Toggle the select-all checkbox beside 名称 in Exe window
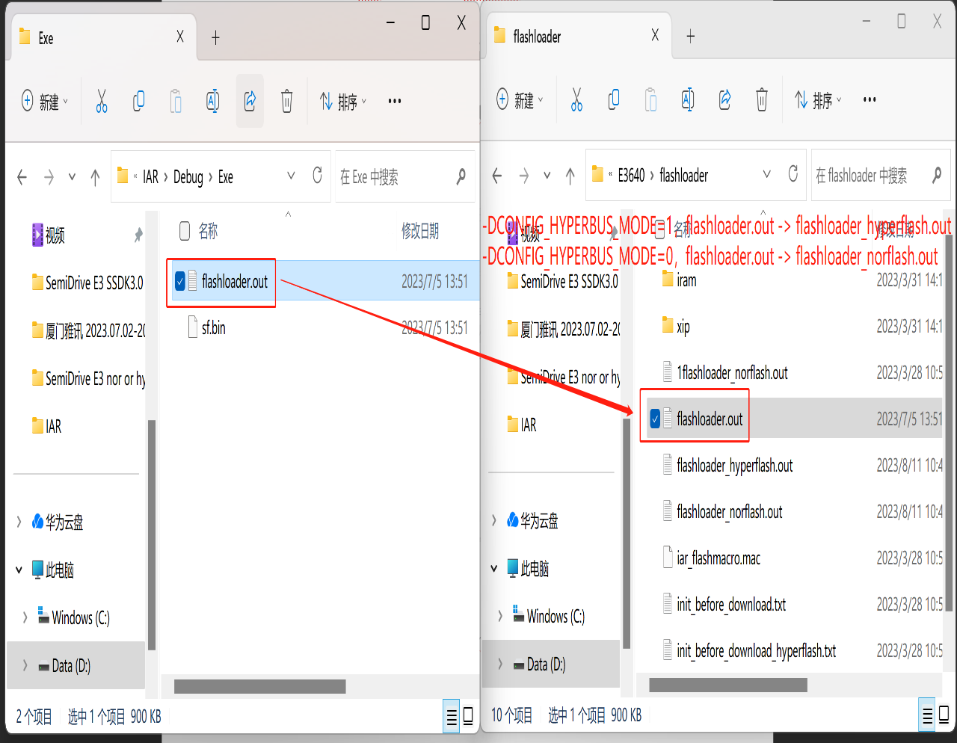Screen dimensions: 957x743 [185, 232]
